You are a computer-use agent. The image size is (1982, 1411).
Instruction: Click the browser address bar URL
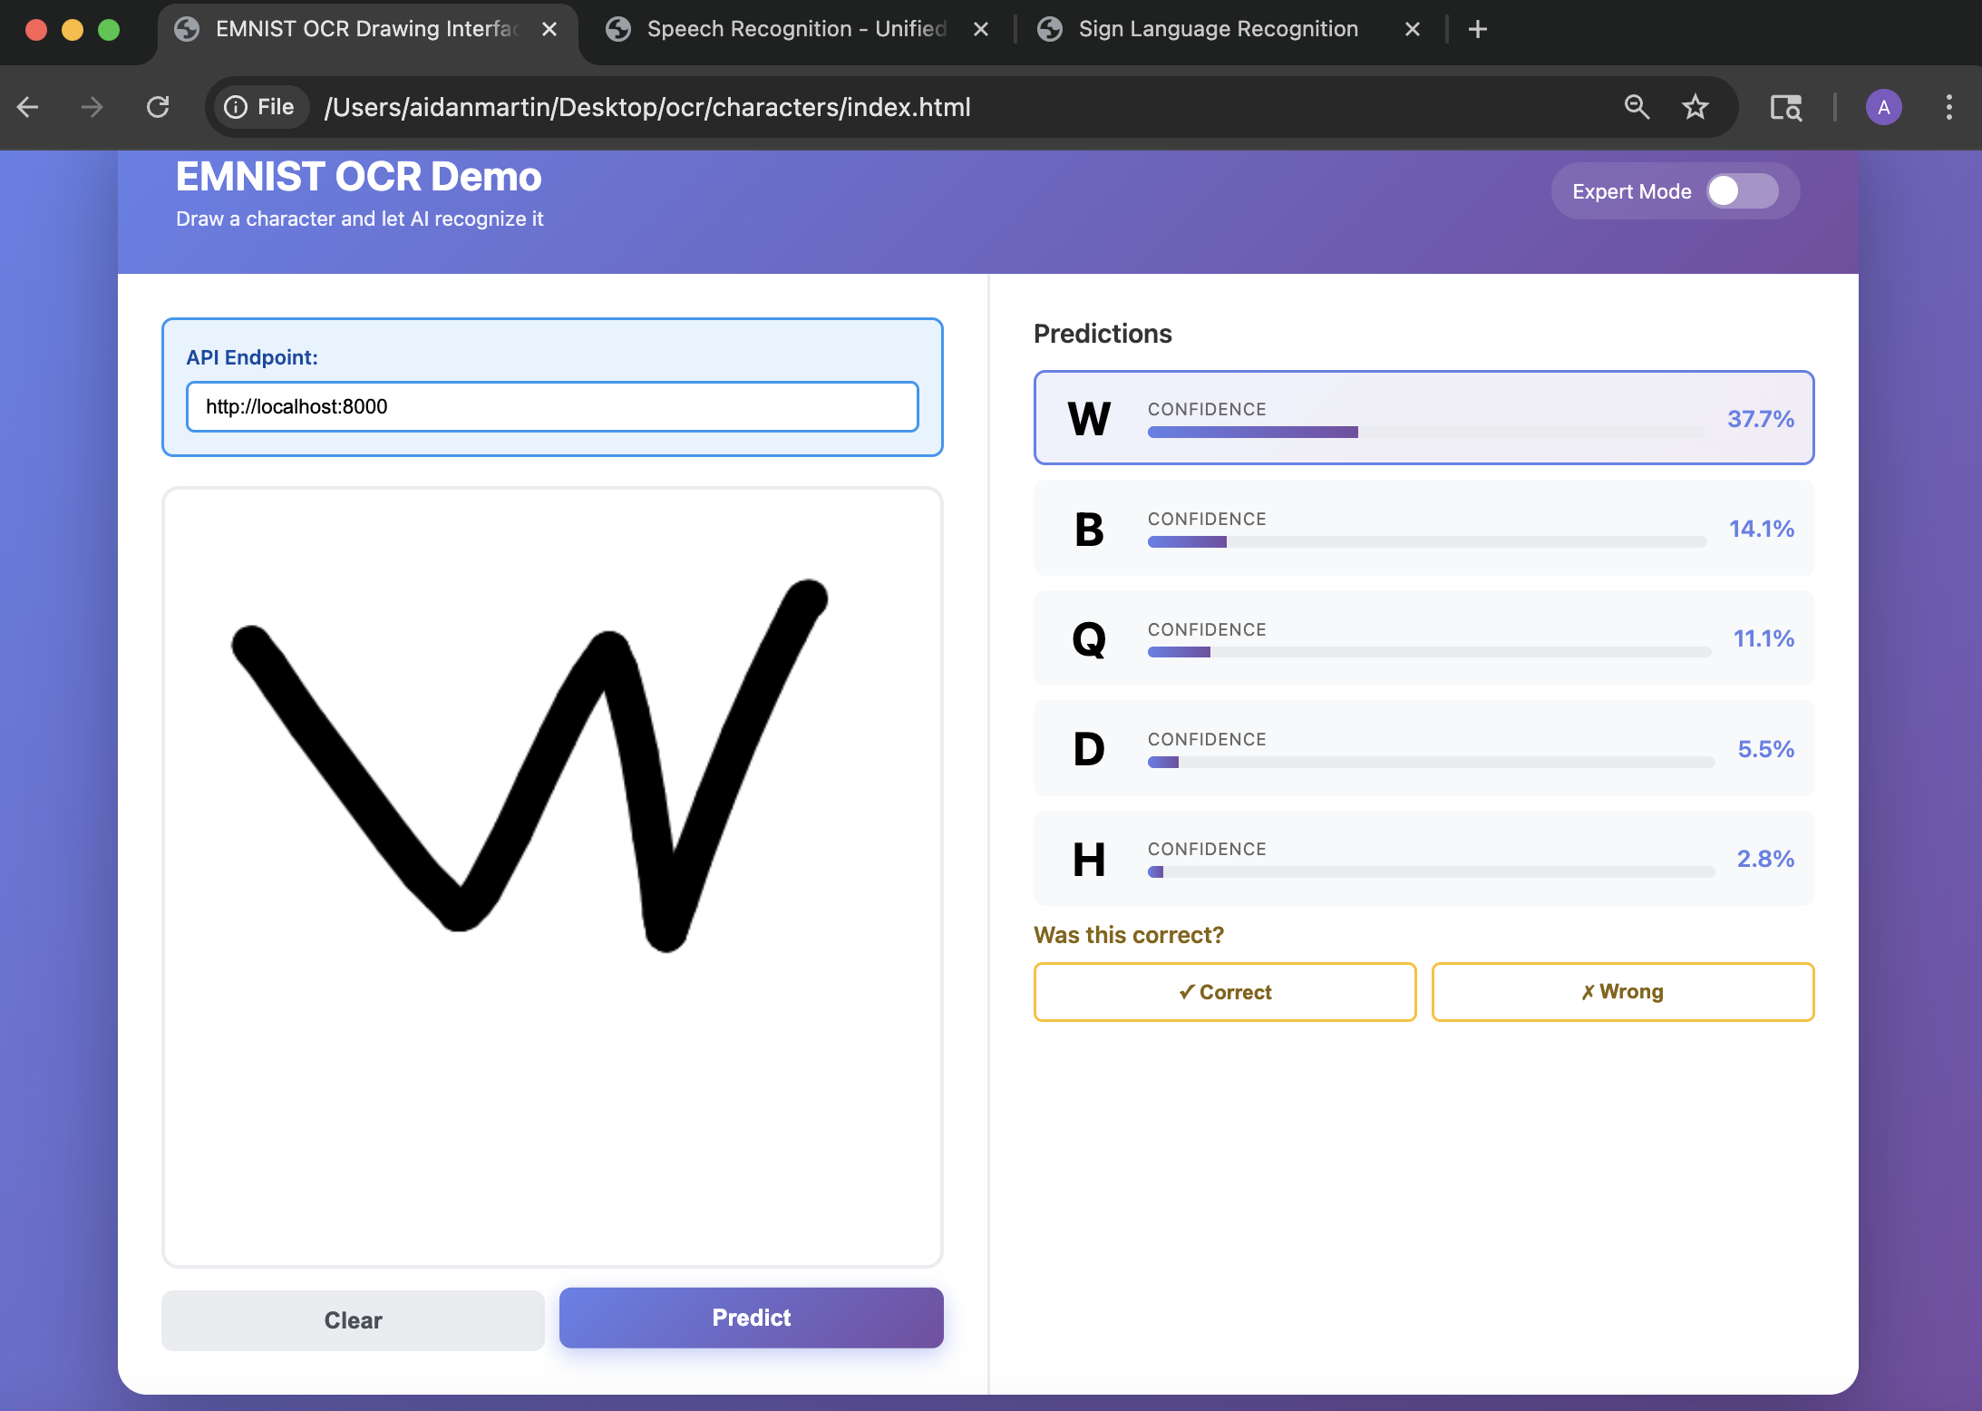[x=647, y=107]
